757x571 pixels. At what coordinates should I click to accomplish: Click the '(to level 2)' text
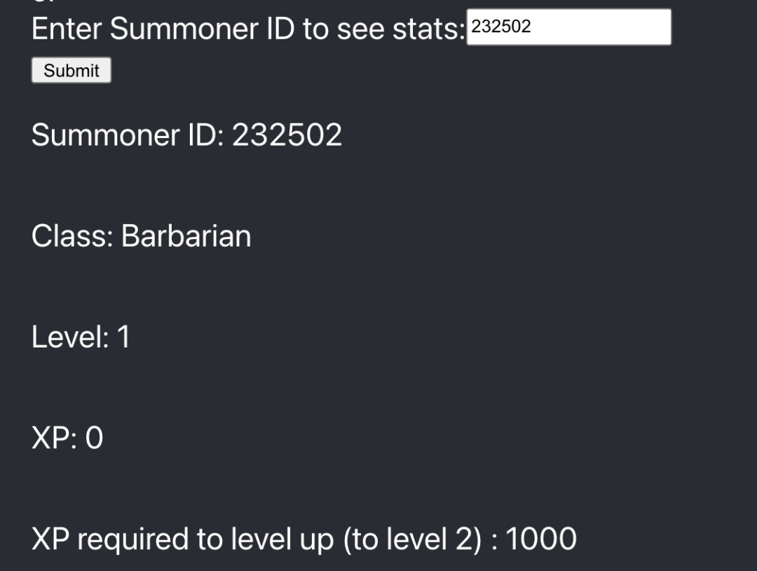[413, 539]
